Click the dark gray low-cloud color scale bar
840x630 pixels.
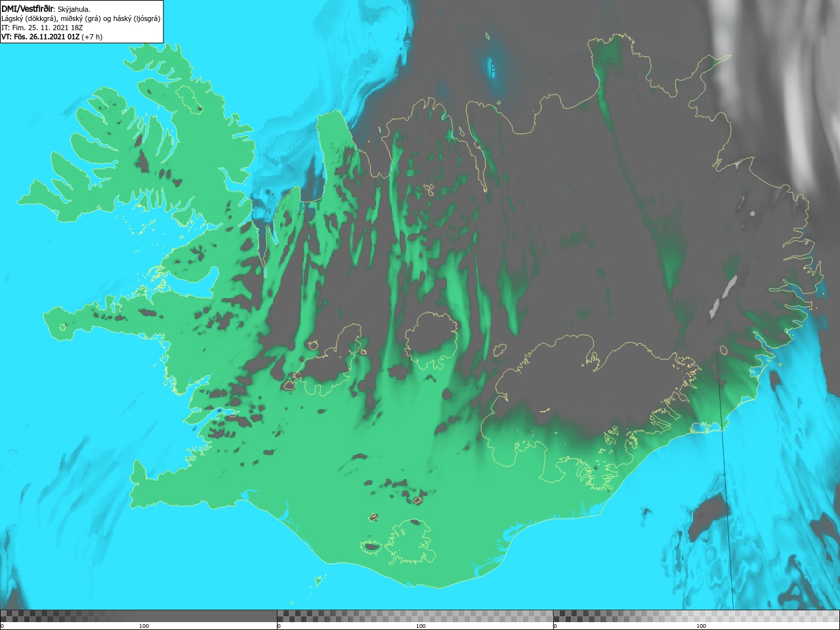tap(138, 616)
